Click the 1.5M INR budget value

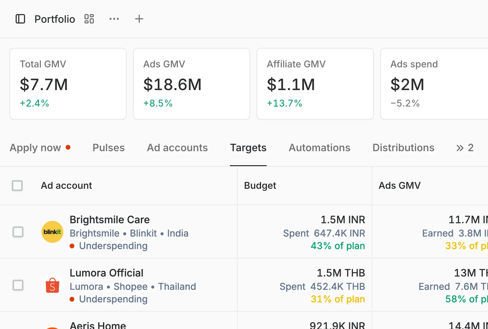click(x=343, y=220)
